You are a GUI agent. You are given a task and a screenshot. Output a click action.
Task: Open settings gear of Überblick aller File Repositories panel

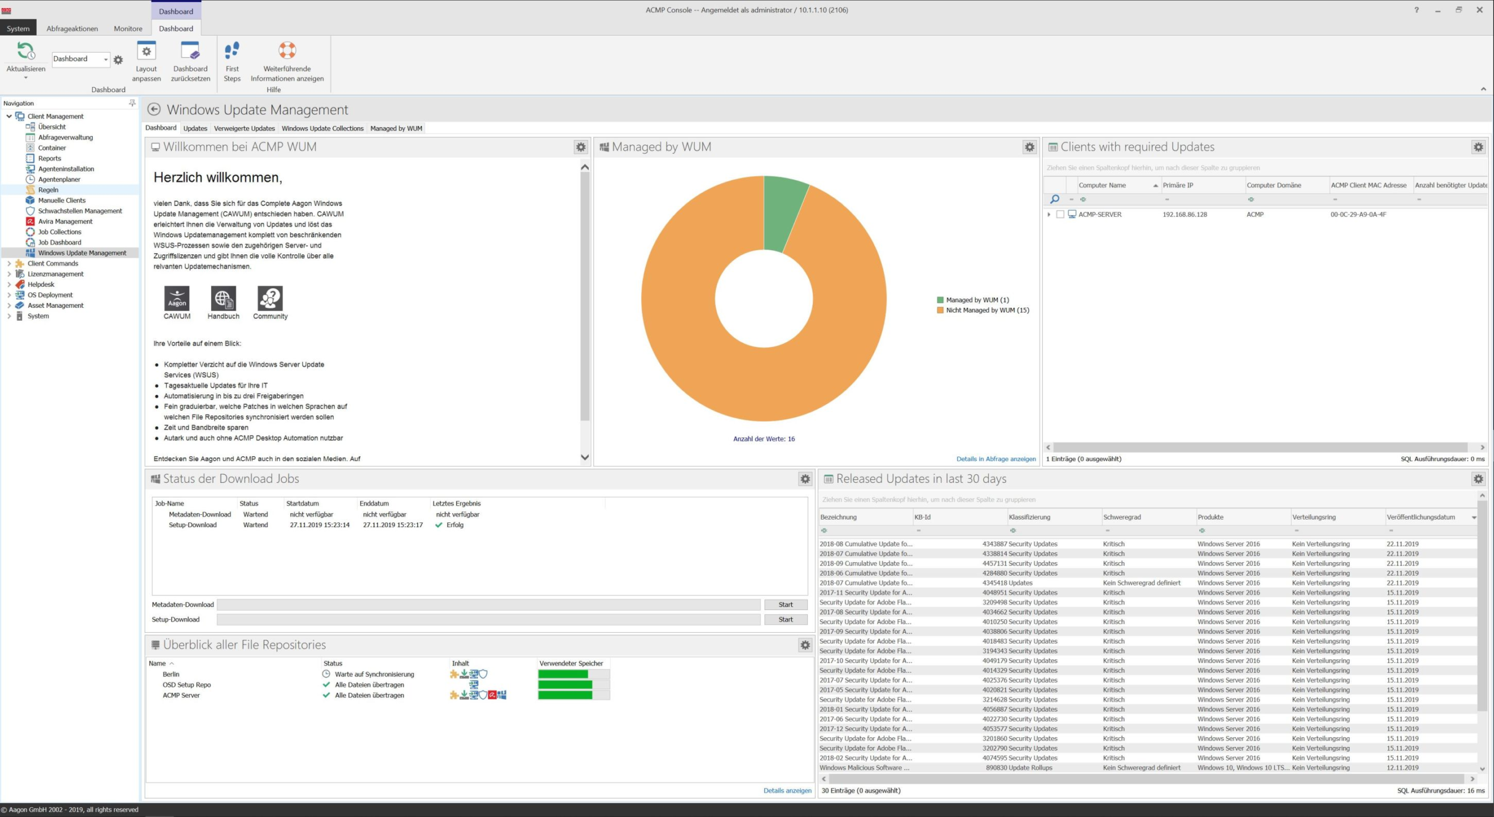pyautogui.click(x=805, y=645)
